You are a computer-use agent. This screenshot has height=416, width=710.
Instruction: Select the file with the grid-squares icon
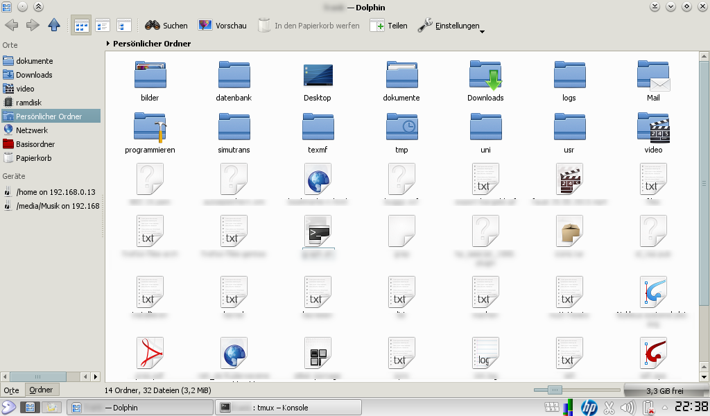pos(318,353)
